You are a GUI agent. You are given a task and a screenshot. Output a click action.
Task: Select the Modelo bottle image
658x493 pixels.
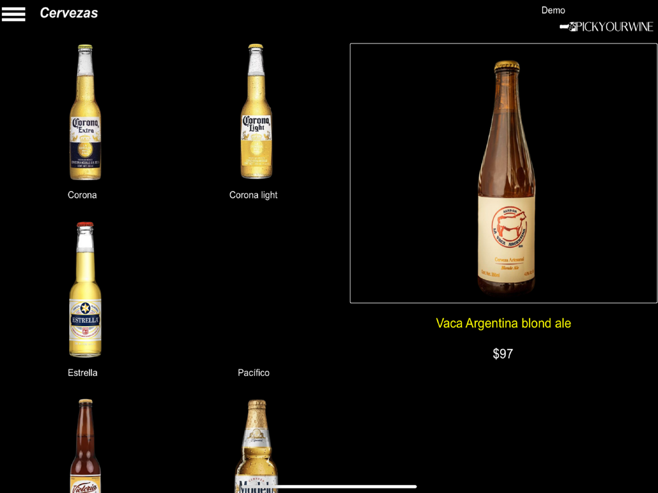[x=257, y=446]
